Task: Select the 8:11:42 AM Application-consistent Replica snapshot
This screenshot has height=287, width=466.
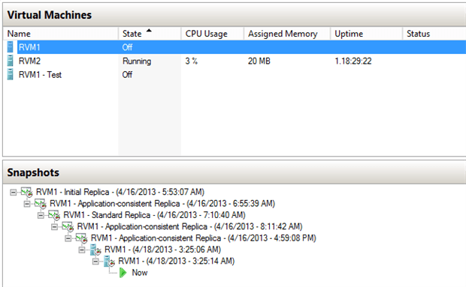Action: (189, 226)
